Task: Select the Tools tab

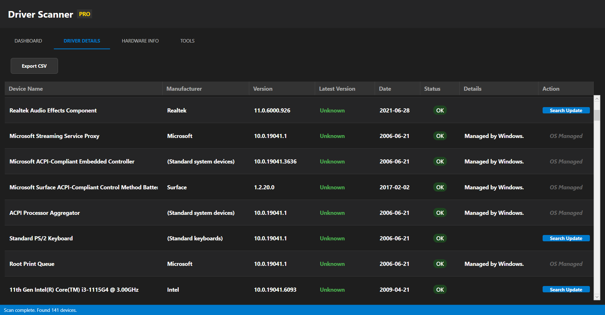Action: pyautogui.click(x=187, y=41)
